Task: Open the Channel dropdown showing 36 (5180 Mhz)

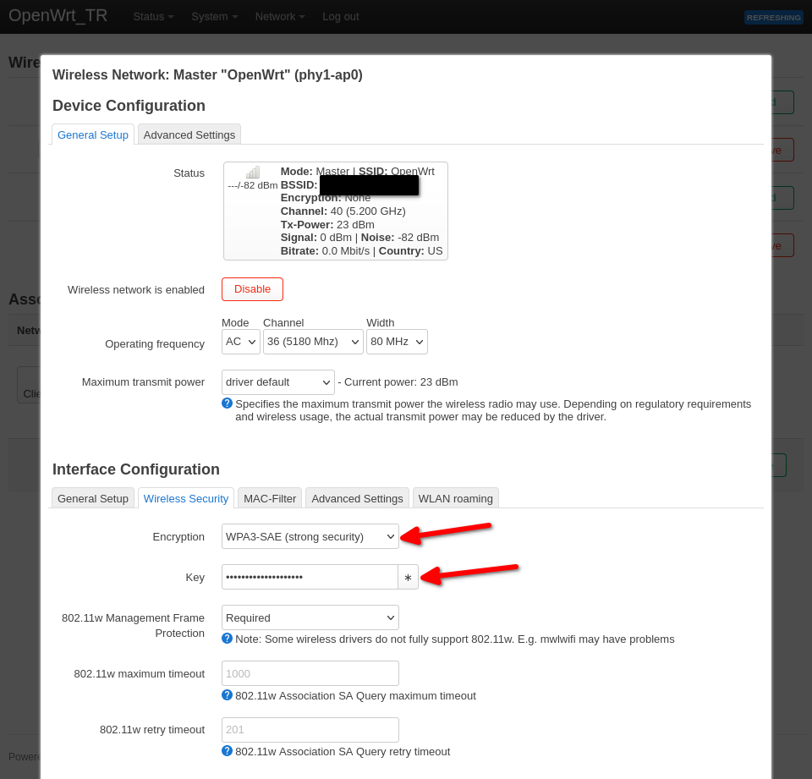Action: (x=313, y=341)
